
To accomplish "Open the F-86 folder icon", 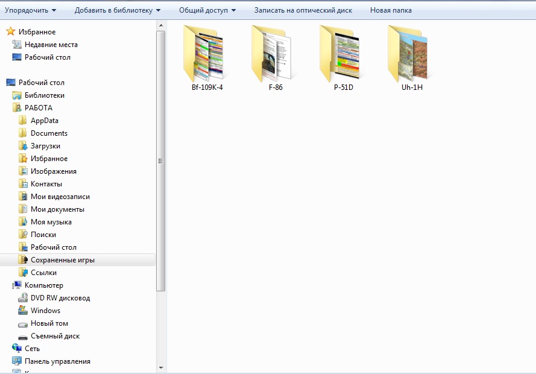I will click(x=272, y=53).
